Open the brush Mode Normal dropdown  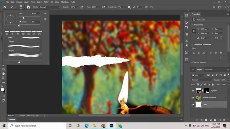coord(50,7)
